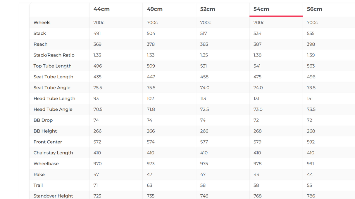Choose the 52cm size header
The width and height of the screenshot is (355, 199).
(208, 9)
